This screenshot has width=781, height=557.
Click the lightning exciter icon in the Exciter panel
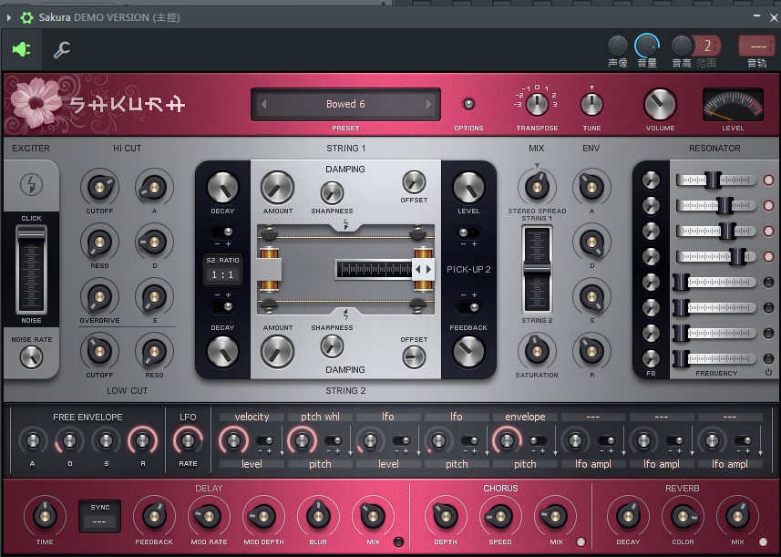[31, 183]
